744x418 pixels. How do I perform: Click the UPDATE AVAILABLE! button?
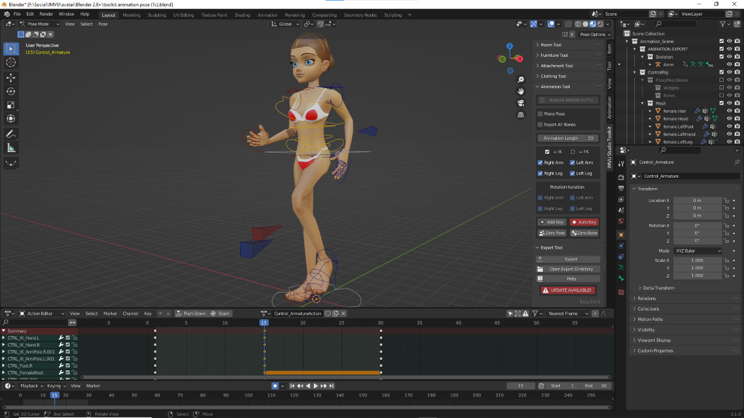568,290
